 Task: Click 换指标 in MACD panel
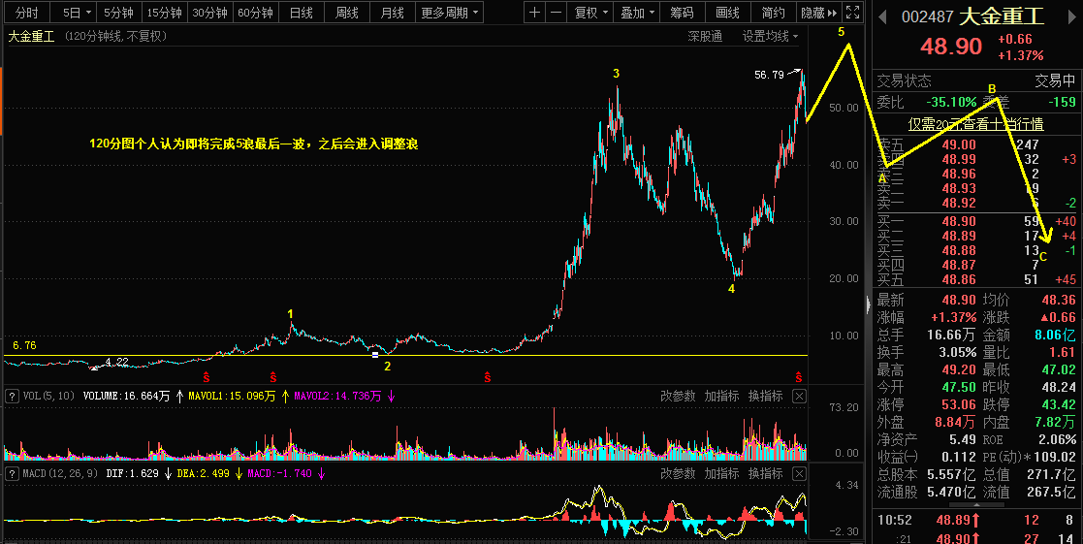point(765,474)
